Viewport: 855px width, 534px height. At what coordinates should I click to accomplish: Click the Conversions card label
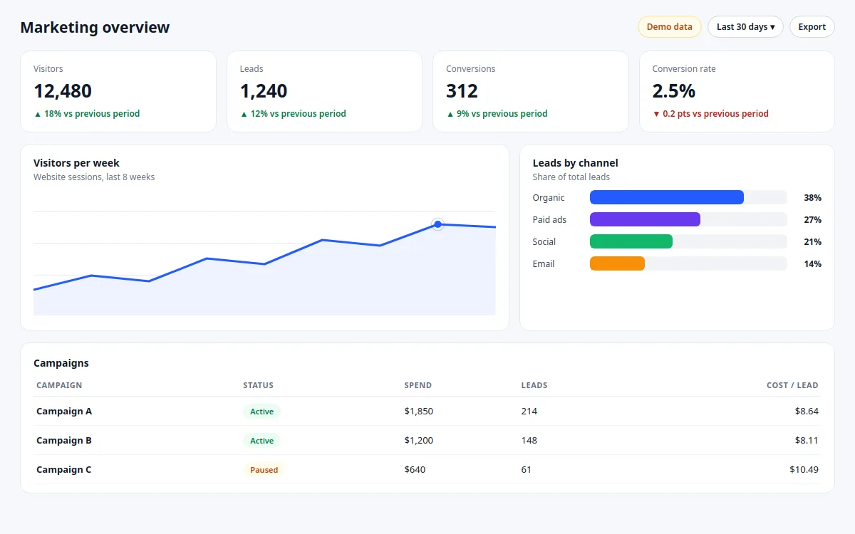471,69
